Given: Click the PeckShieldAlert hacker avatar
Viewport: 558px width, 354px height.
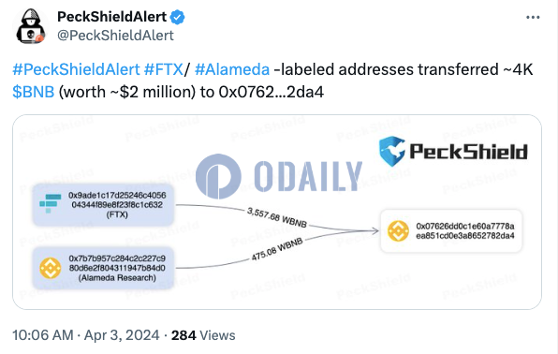Looking at the screenshot, I should point(31,26).
